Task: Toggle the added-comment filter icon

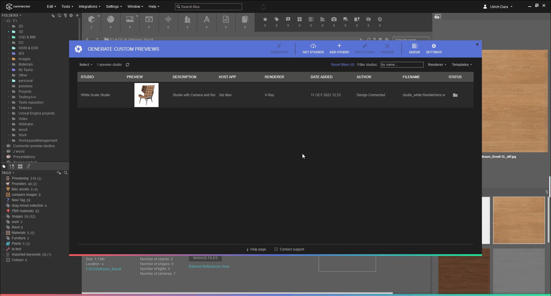Action: (x=288, y=19)
